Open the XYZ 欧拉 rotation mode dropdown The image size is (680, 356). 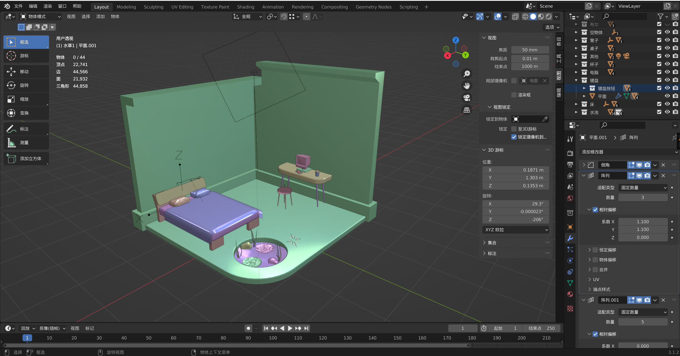coord(516,230)
